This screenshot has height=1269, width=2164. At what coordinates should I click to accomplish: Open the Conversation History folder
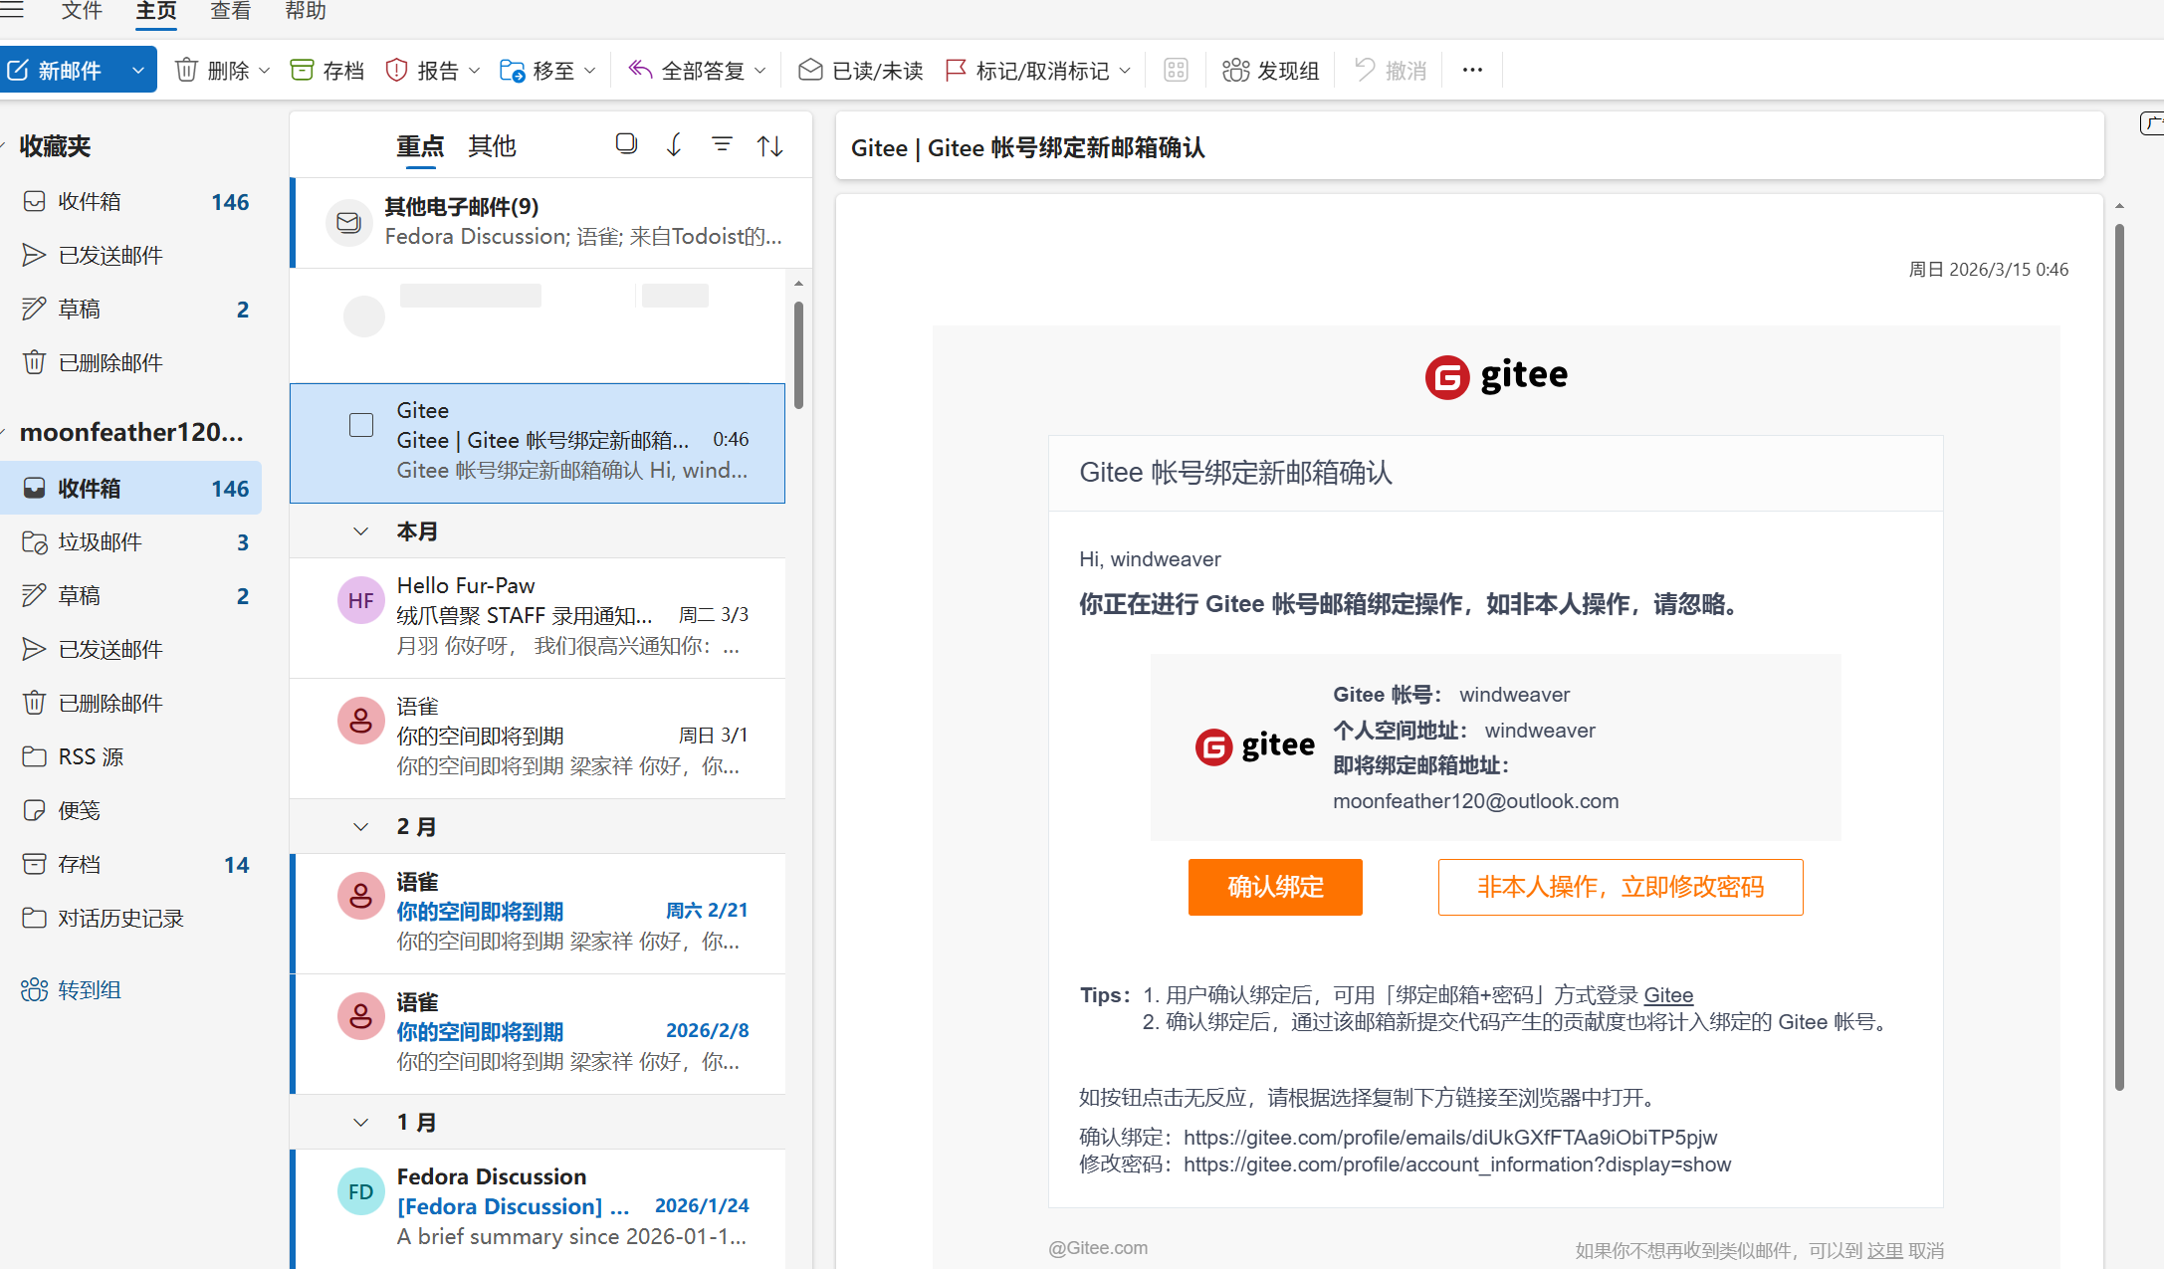point(130,919)
